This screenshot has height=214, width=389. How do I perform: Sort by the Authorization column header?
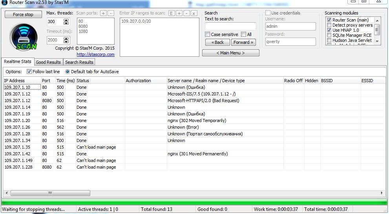click(x=146, y=81)
